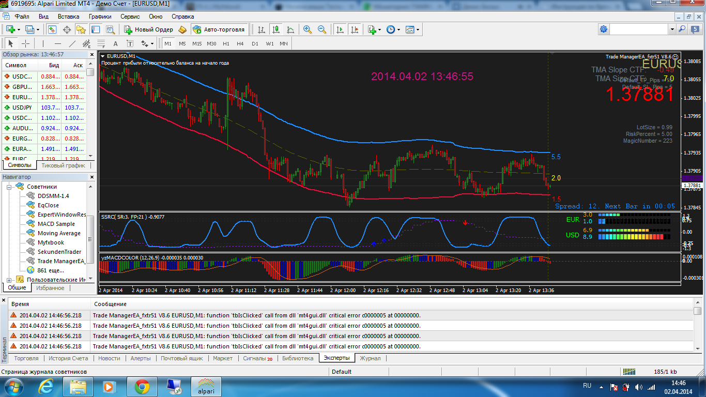
Task: Click the Market Watch vertical scrollbar
Action: (x=90, y=110)
